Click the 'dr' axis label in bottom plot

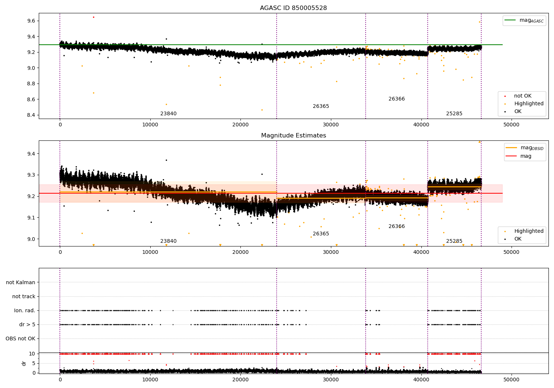tap(24, 363)
